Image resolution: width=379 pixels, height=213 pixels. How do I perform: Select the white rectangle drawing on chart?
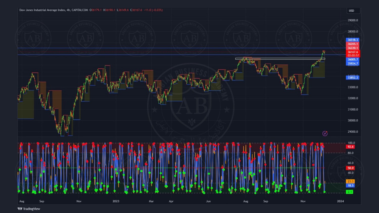(280, 59)
